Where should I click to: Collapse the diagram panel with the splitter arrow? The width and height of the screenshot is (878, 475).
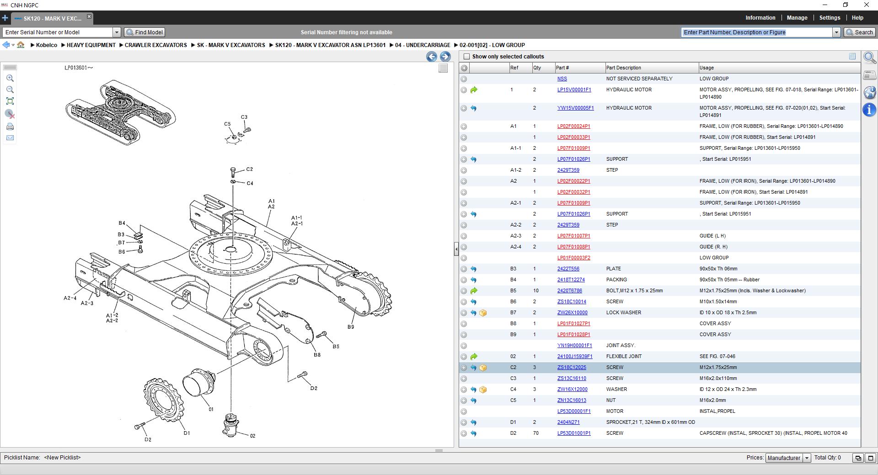point(456,249)
